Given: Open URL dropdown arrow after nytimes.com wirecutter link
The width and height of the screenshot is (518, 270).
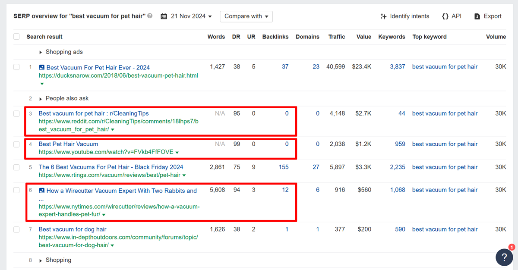Looking at the screenshot, I should [104, 215].
